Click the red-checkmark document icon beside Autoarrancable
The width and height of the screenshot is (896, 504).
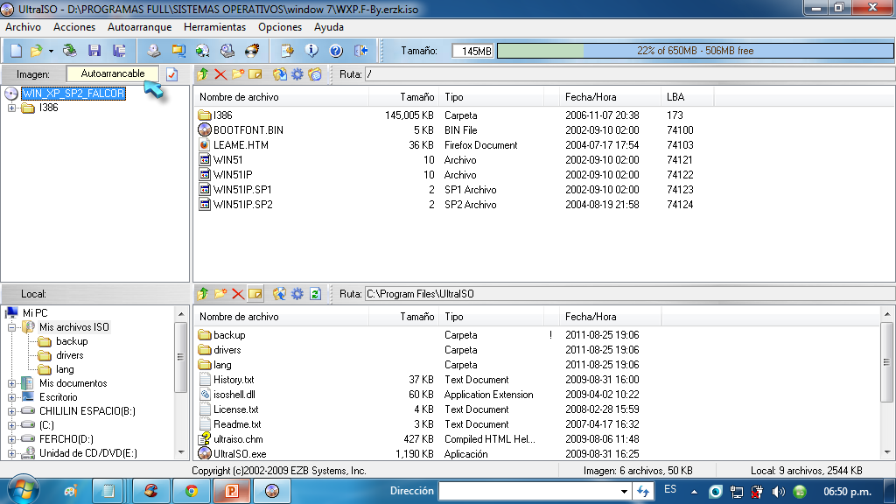click(172, 74)
